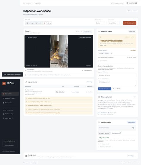Click the Governed by Decionis card

(10, 143)
